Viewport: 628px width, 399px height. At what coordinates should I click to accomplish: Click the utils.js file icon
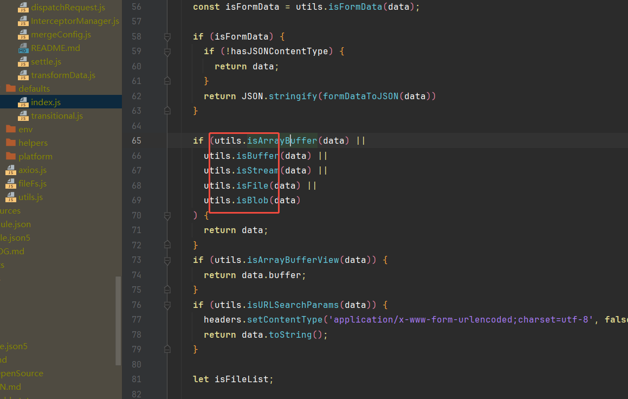click(x=11, y=197)
